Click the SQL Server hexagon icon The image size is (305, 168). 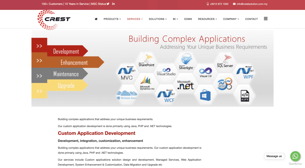point(225,61)
